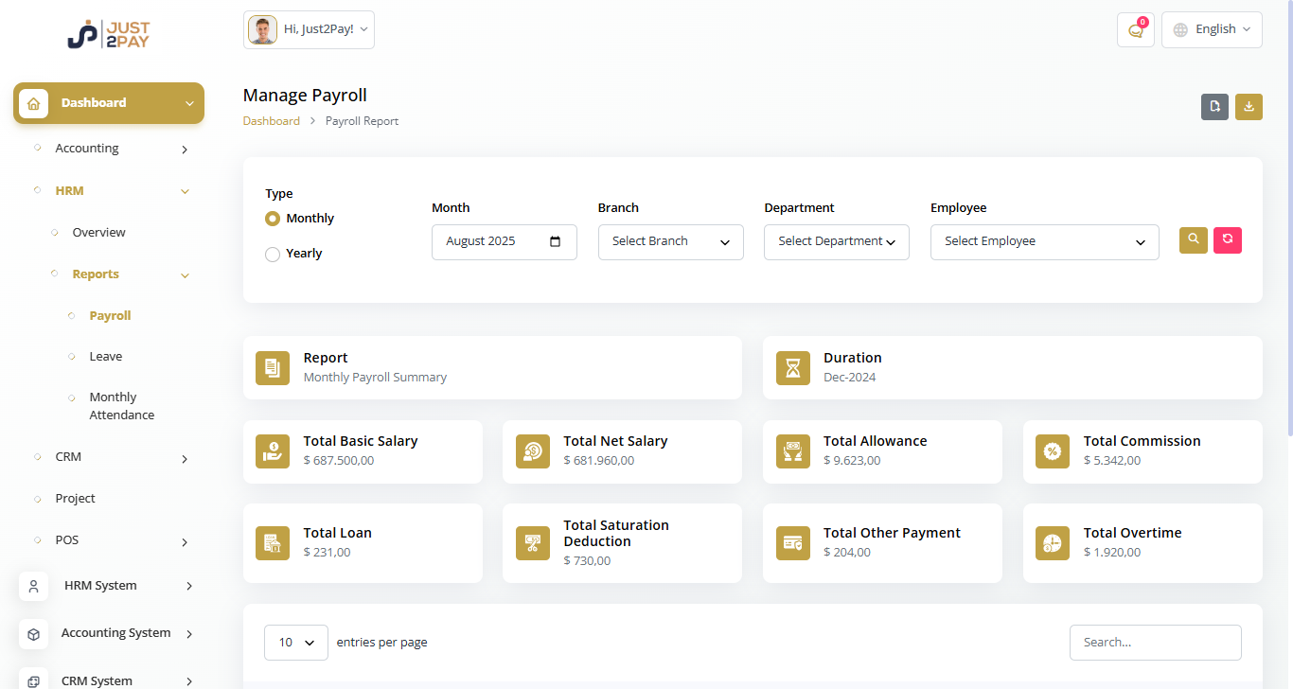Click the calendar icon in Month field
Image resolution: width=1293 pixels, height=689 pixels.
coord(556,241)
